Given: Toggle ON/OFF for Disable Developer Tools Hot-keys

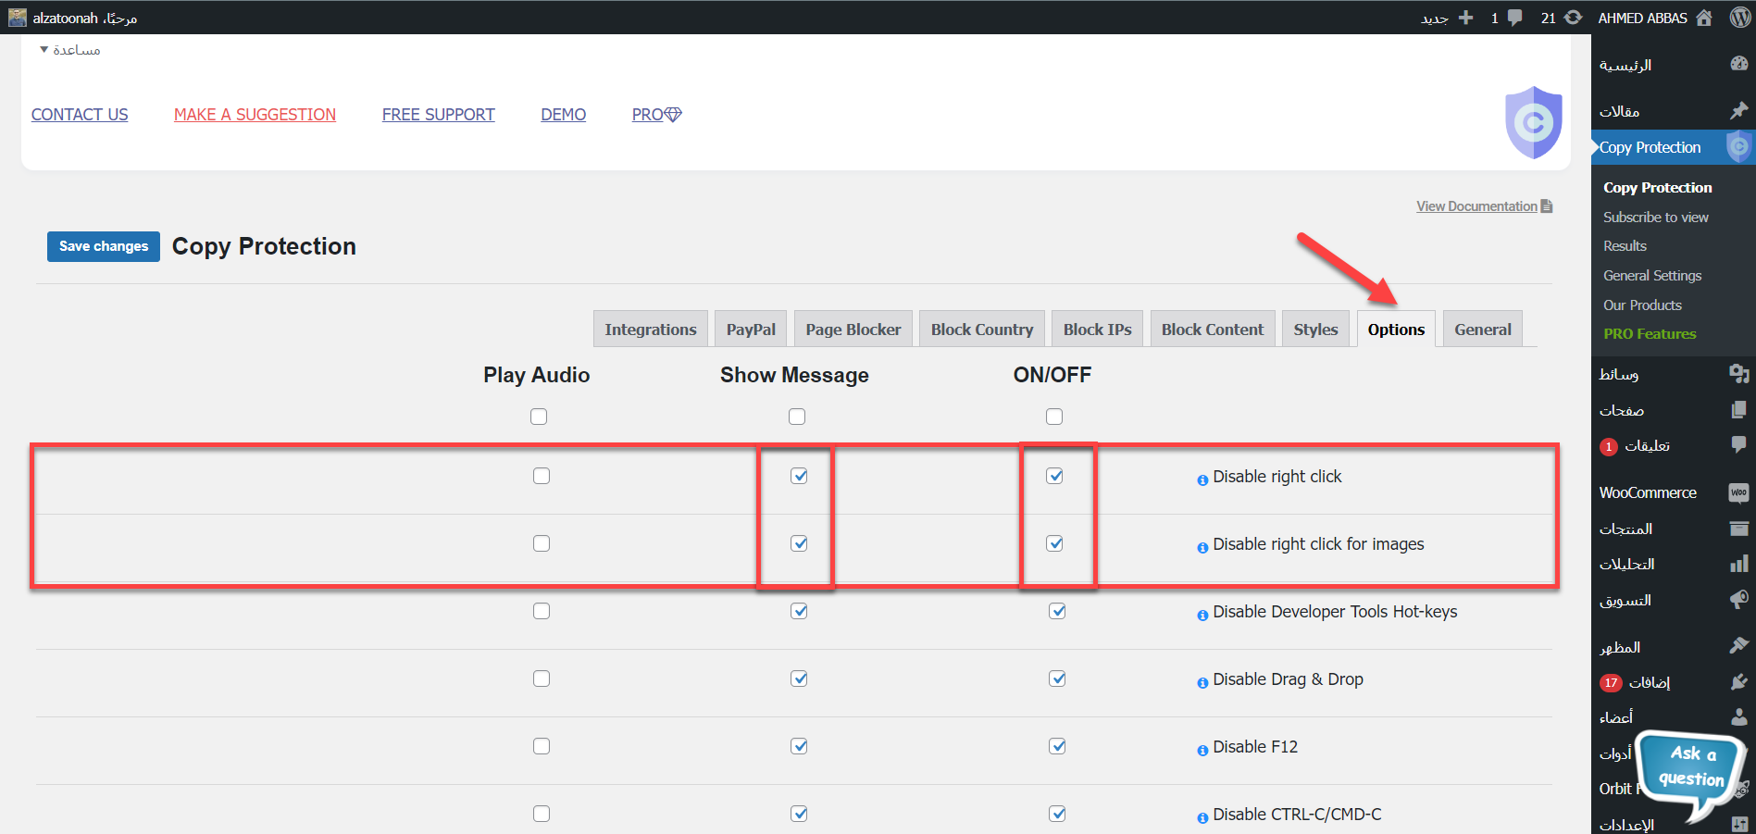Looking at the screenshot, I should (1057, 611).
